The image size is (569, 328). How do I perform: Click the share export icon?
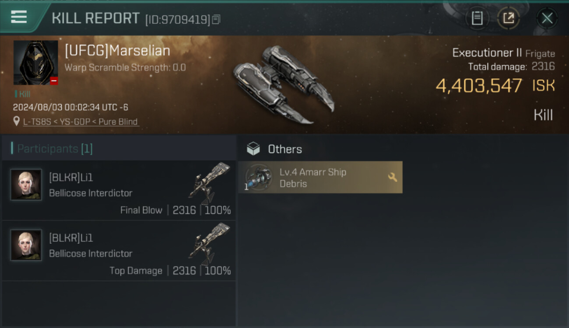[x=509, y=18]
